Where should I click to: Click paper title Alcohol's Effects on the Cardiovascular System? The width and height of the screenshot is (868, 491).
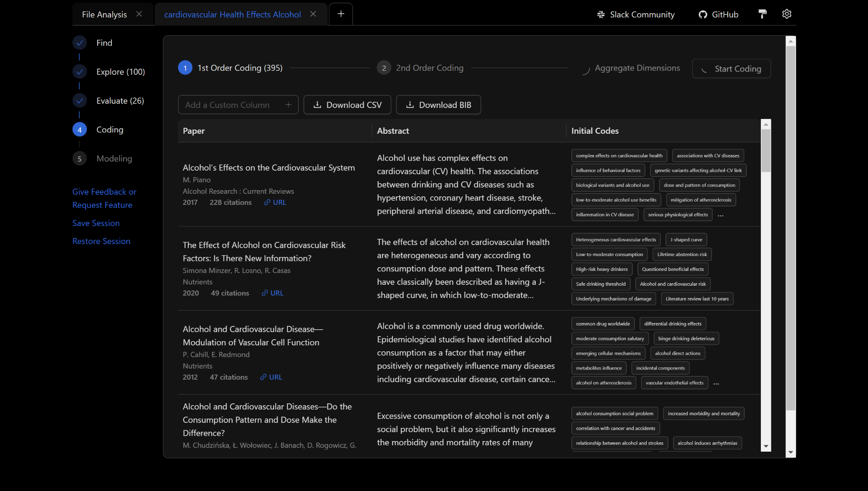click(269, 168)
